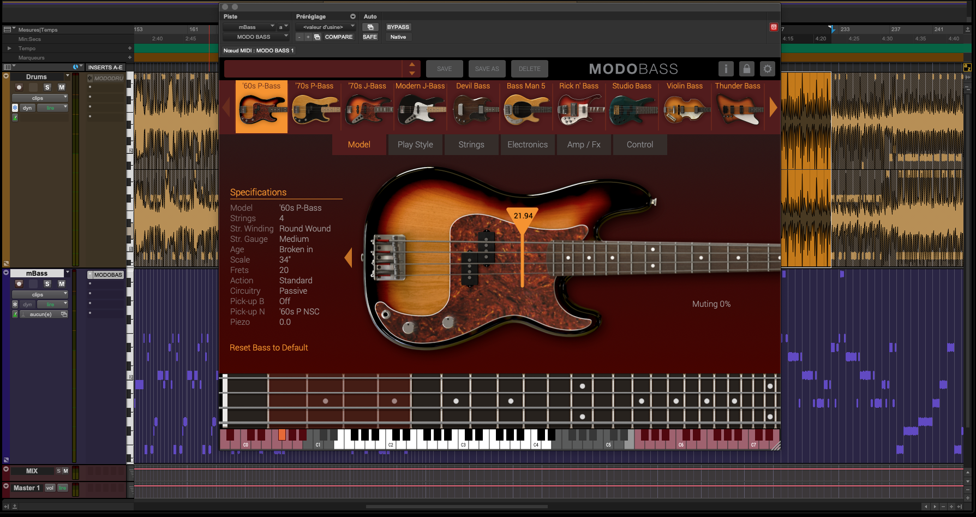Click next preset plus button
The height and width of the screenshot is (517, 976).
click(308, 37)
